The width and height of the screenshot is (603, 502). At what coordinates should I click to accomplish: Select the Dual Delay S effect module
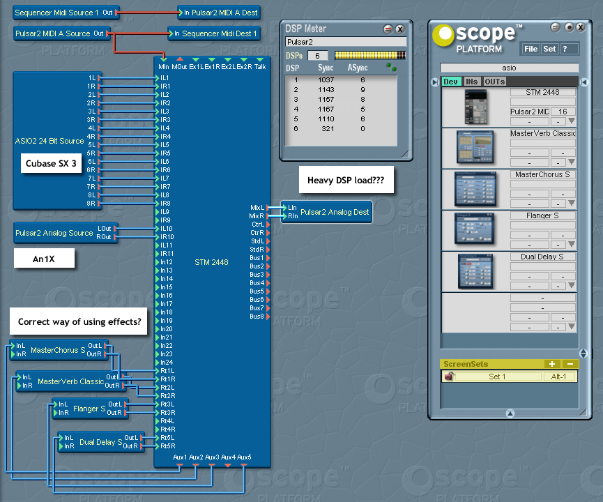click(x=101, y=442)
